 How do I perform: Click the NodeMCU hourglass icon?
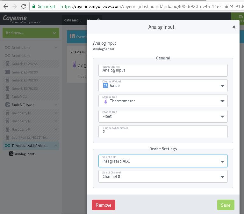[7, 96]
